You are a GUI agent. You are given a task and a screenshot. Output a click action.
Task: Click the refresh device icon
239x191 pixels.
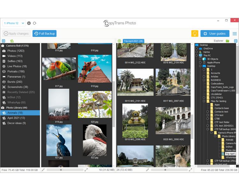[35, 23]
